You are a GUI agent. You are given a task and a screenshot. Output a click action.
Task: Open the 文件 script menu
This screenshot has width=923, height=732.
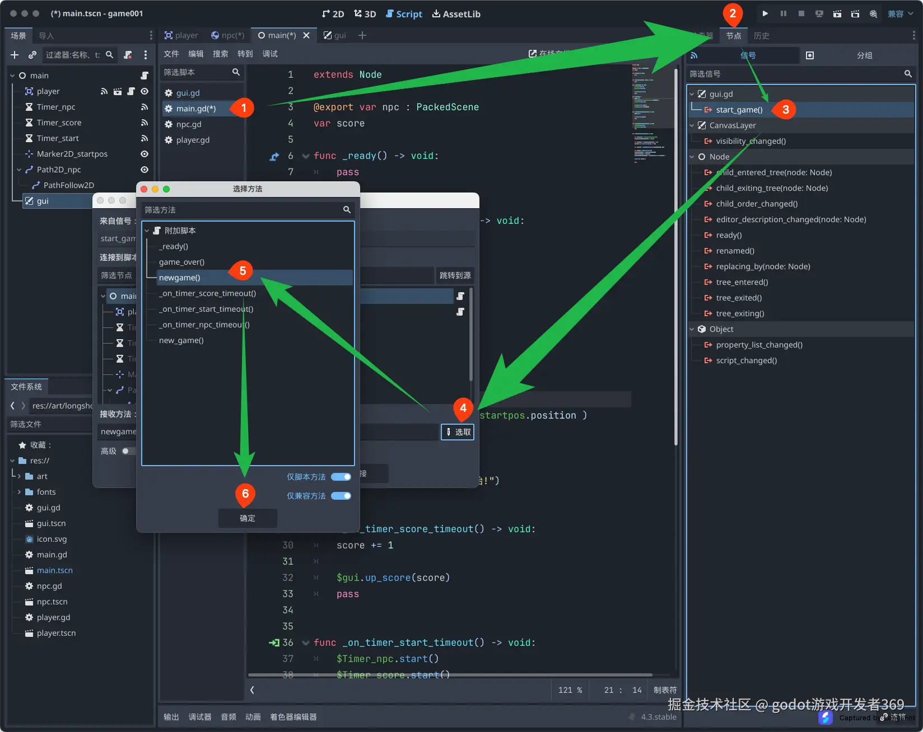point(171,54)
